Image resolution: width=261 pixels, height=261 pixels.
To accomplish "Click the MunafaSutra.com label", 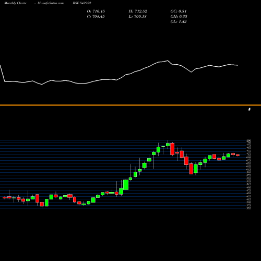I will [51, 3].
